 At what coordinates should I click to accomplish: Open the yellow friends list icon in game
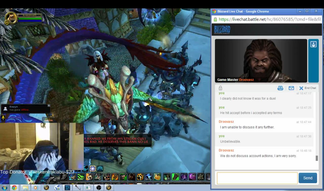pos(3,118)
